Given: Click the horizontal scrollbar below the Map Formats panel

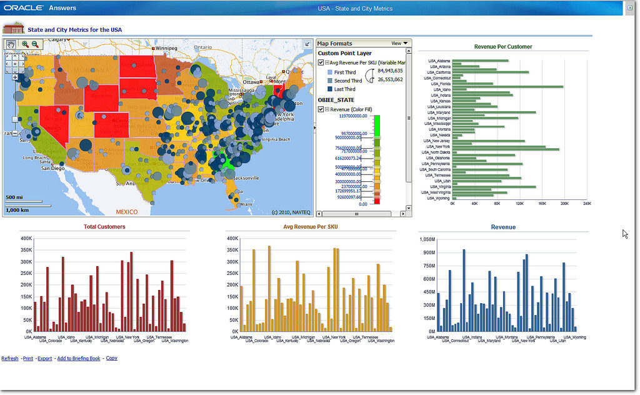Looking at the screenshot, I should point(356,214).
